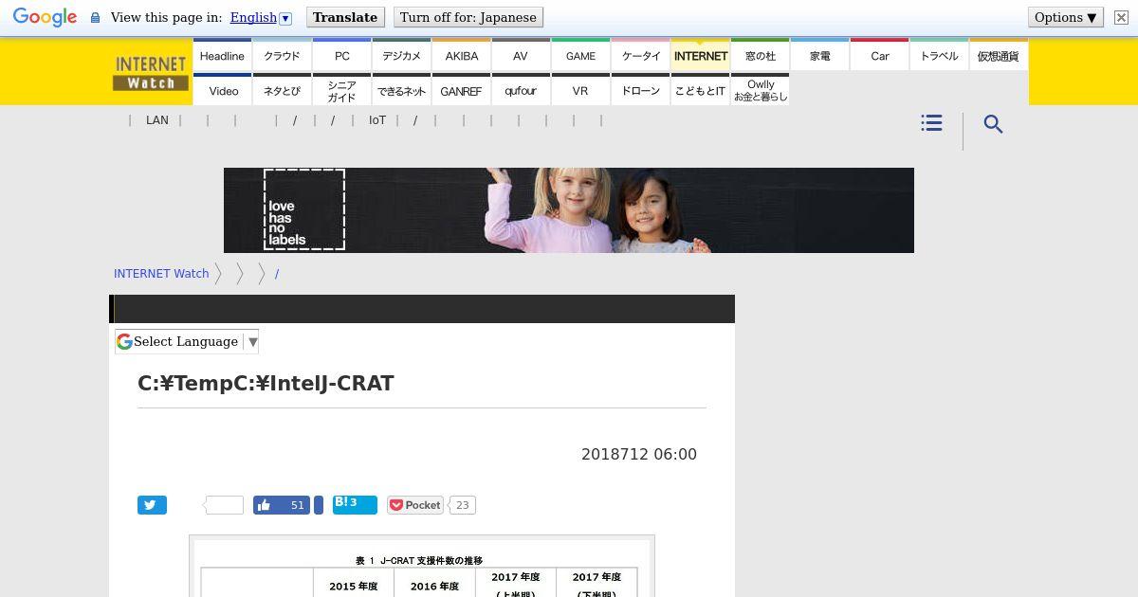Open the こどもとIT tab
This screenshot has height=597, width=1138.
pyautogui.click(x=700, y=90)
